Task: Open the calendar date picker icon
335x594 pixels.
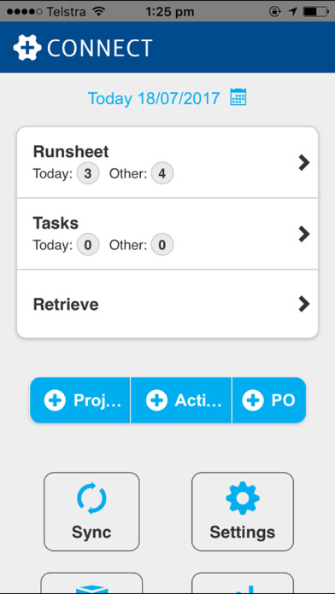Action: coord(238,96)
